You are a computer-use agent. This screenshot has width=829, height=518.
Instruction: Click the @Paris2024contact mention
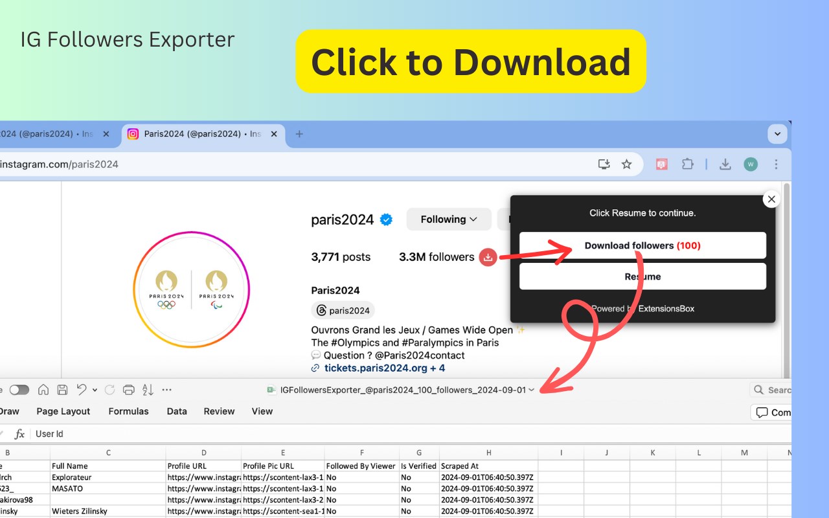[x=421, y=355]
